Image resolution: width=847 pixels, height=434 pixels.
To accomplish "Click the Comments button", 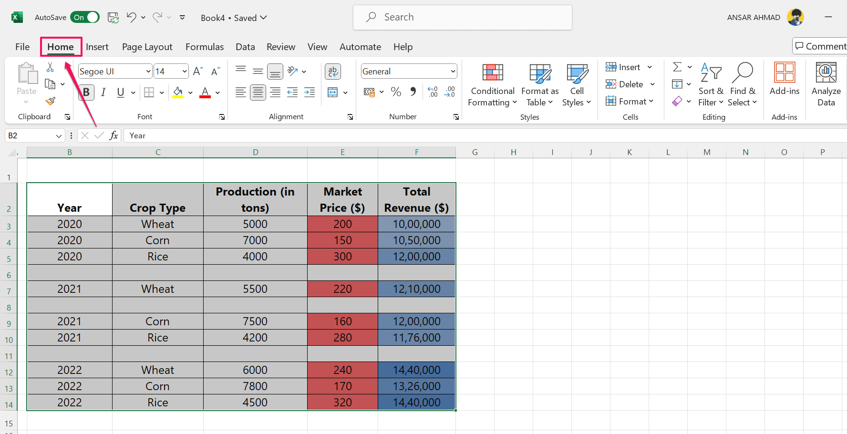I will (820, 46).
